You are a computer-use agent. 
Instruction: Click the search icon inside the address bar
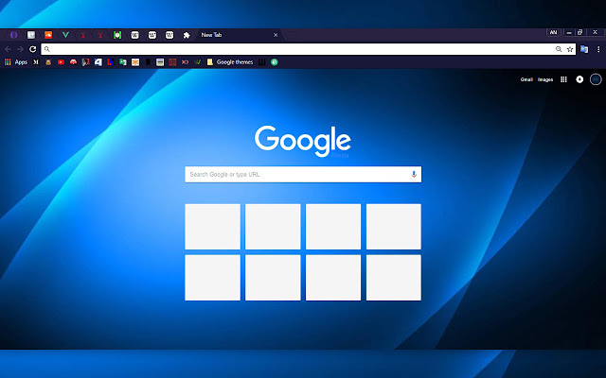[46, 49]
